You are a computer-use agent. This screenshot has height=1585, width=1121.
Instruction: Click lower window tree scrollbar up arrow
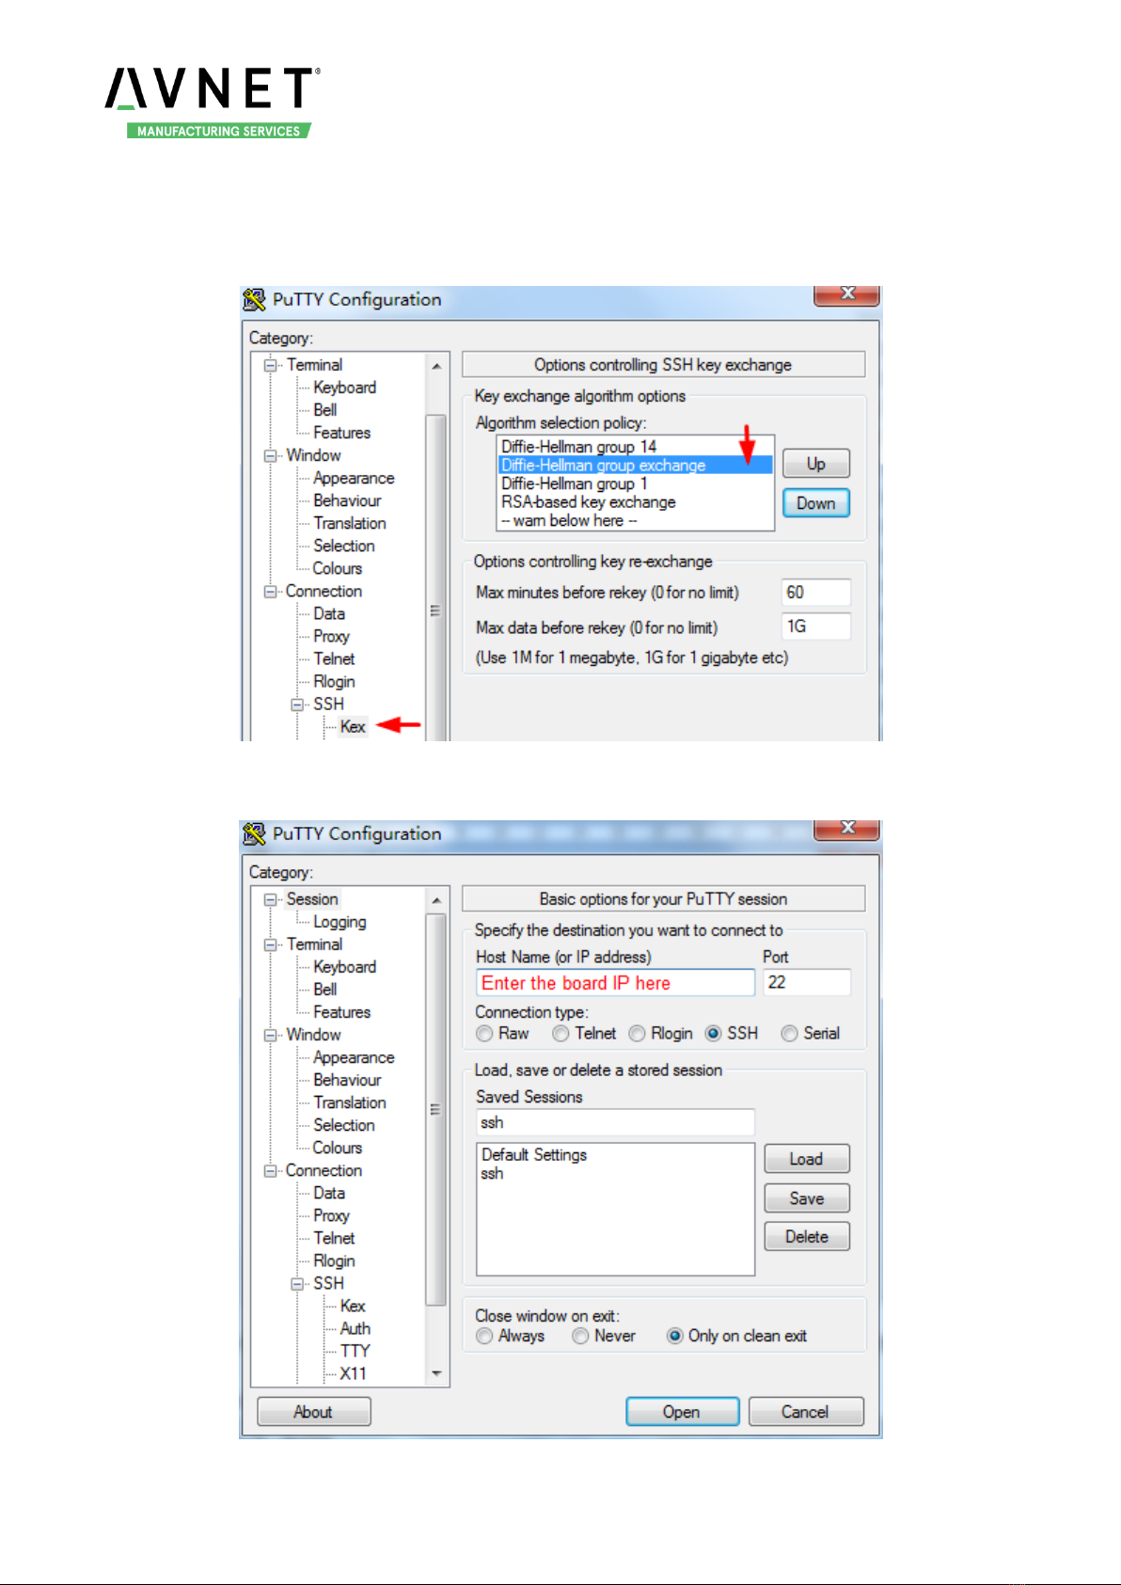436,900
